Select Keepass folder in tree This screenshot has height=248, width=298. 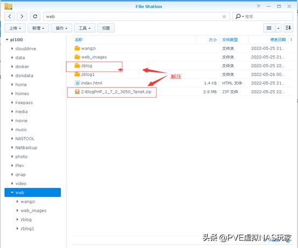(24, 103)
